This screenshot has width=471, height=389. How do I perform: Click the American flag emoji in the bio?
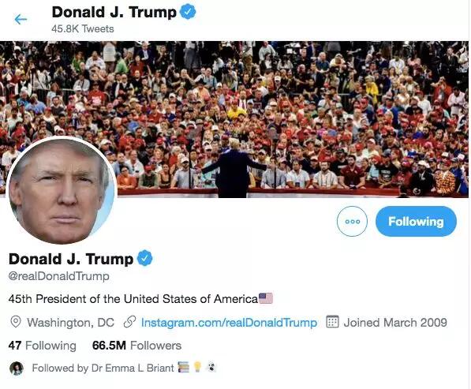click(266, 298)
